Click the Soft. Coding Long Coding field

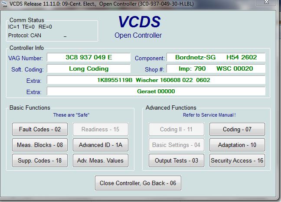tap(88, 68)
